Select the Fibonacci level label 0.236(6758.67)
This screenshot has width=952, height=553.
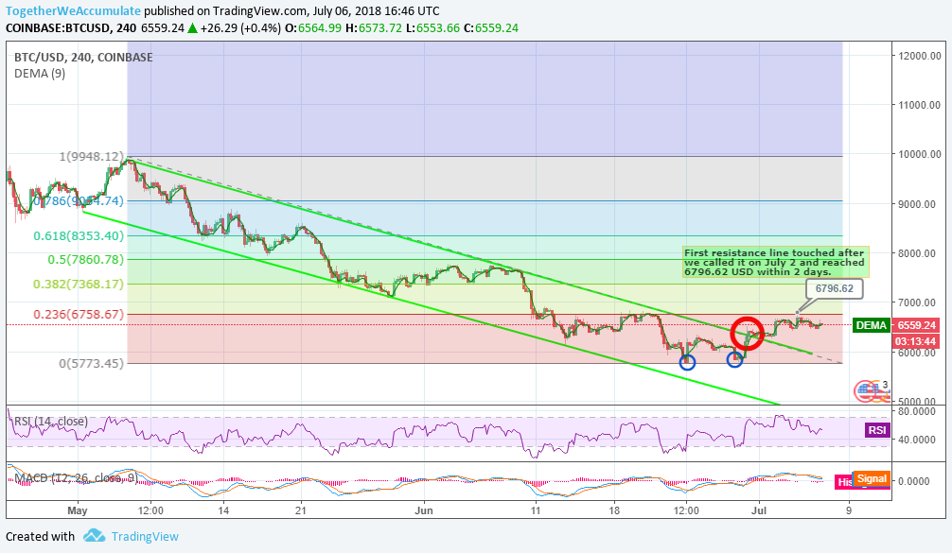tap(79, 314)
